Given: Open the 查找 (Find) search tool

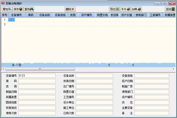Looking at the screenshot, I should [29, 9].
